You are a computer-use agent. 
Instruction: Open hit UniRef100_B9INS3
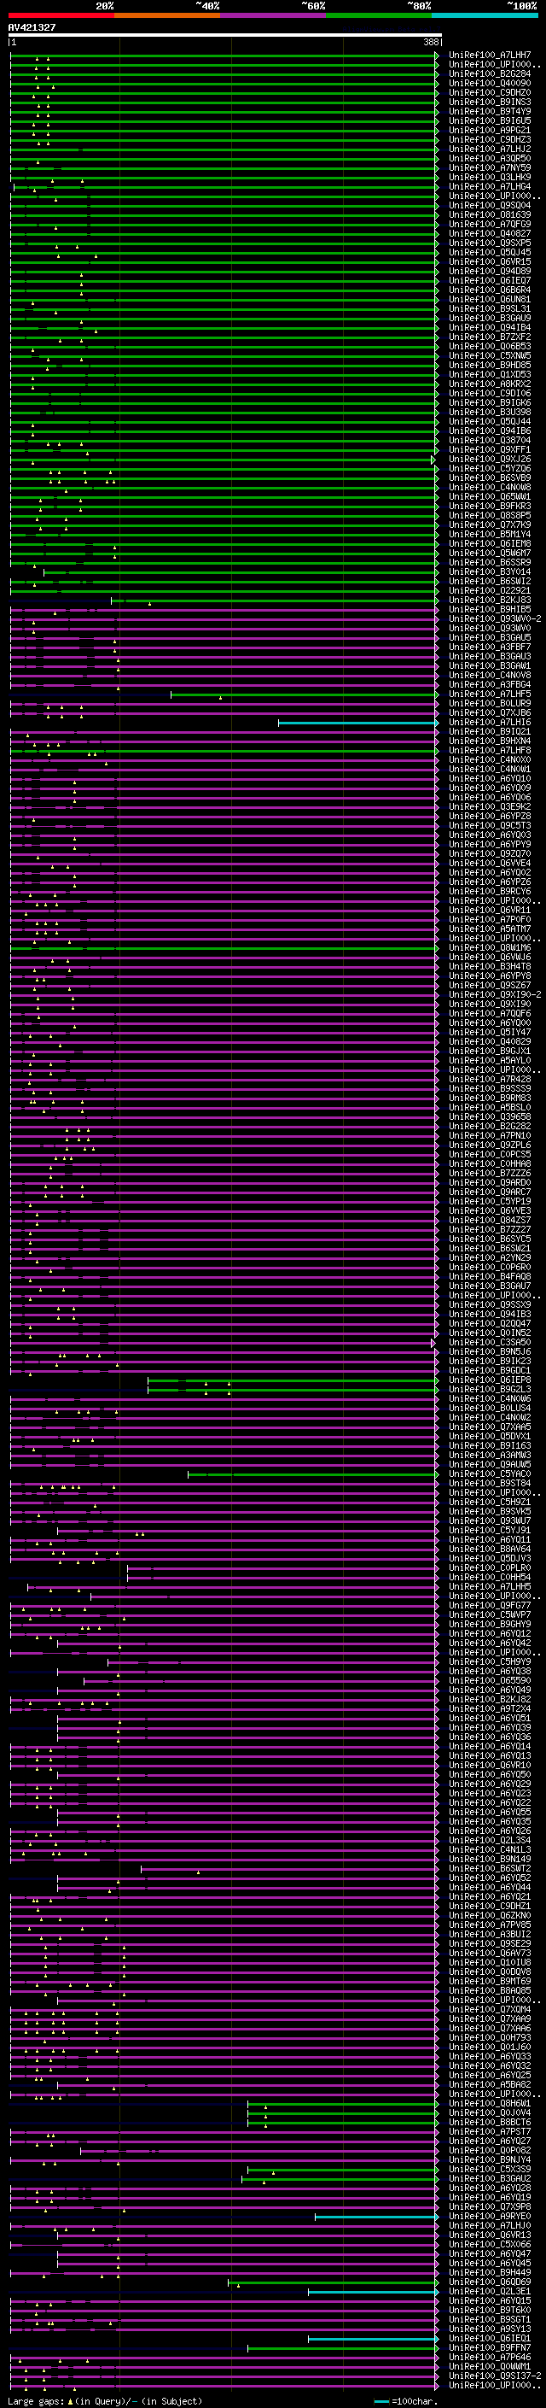tap(490, 102)
